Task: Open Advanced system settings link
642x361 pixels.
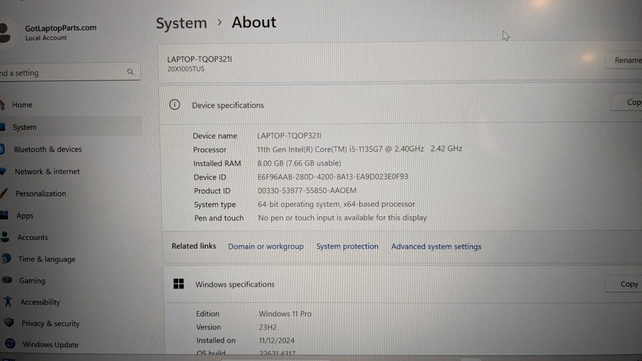Action: (x=436, y=247)
